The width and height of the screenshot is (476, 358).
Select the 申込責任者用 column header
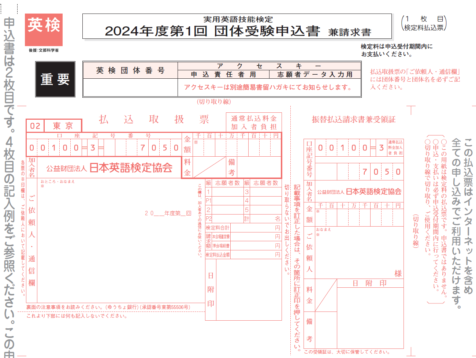point(223,74)
